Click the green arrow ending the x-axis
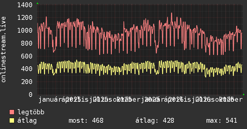Viewport: 247px width, 129px height. 244,94
